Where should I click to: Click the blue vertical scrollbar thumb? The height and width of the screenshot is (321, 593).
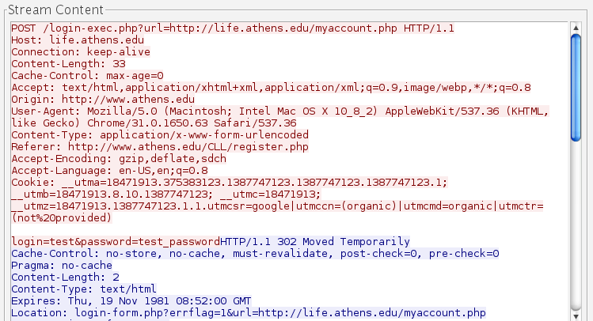(576, 87)
